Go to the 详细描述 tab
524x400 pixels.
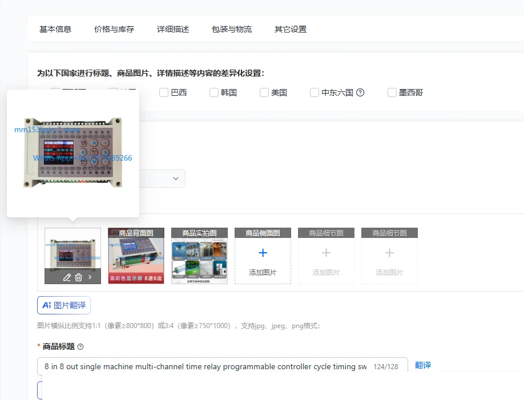click(x=173, y=30)
